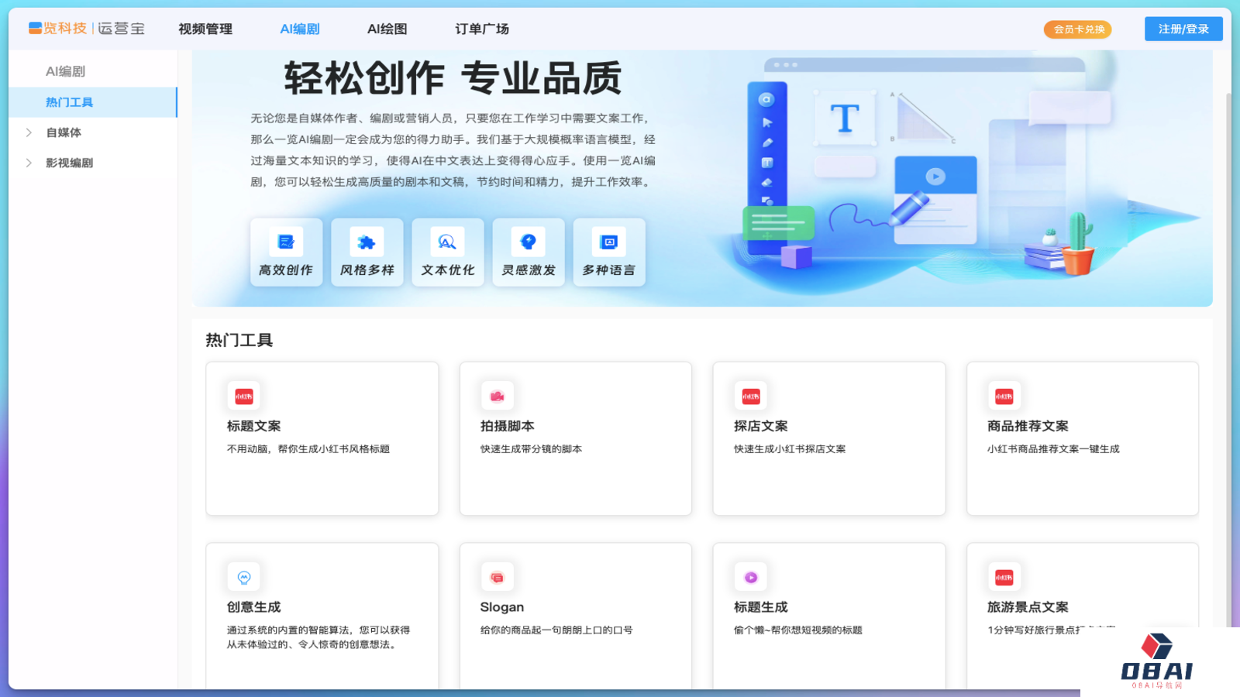
Task: Click the 注册/登录 button
Action: [x=1183, y=29]
